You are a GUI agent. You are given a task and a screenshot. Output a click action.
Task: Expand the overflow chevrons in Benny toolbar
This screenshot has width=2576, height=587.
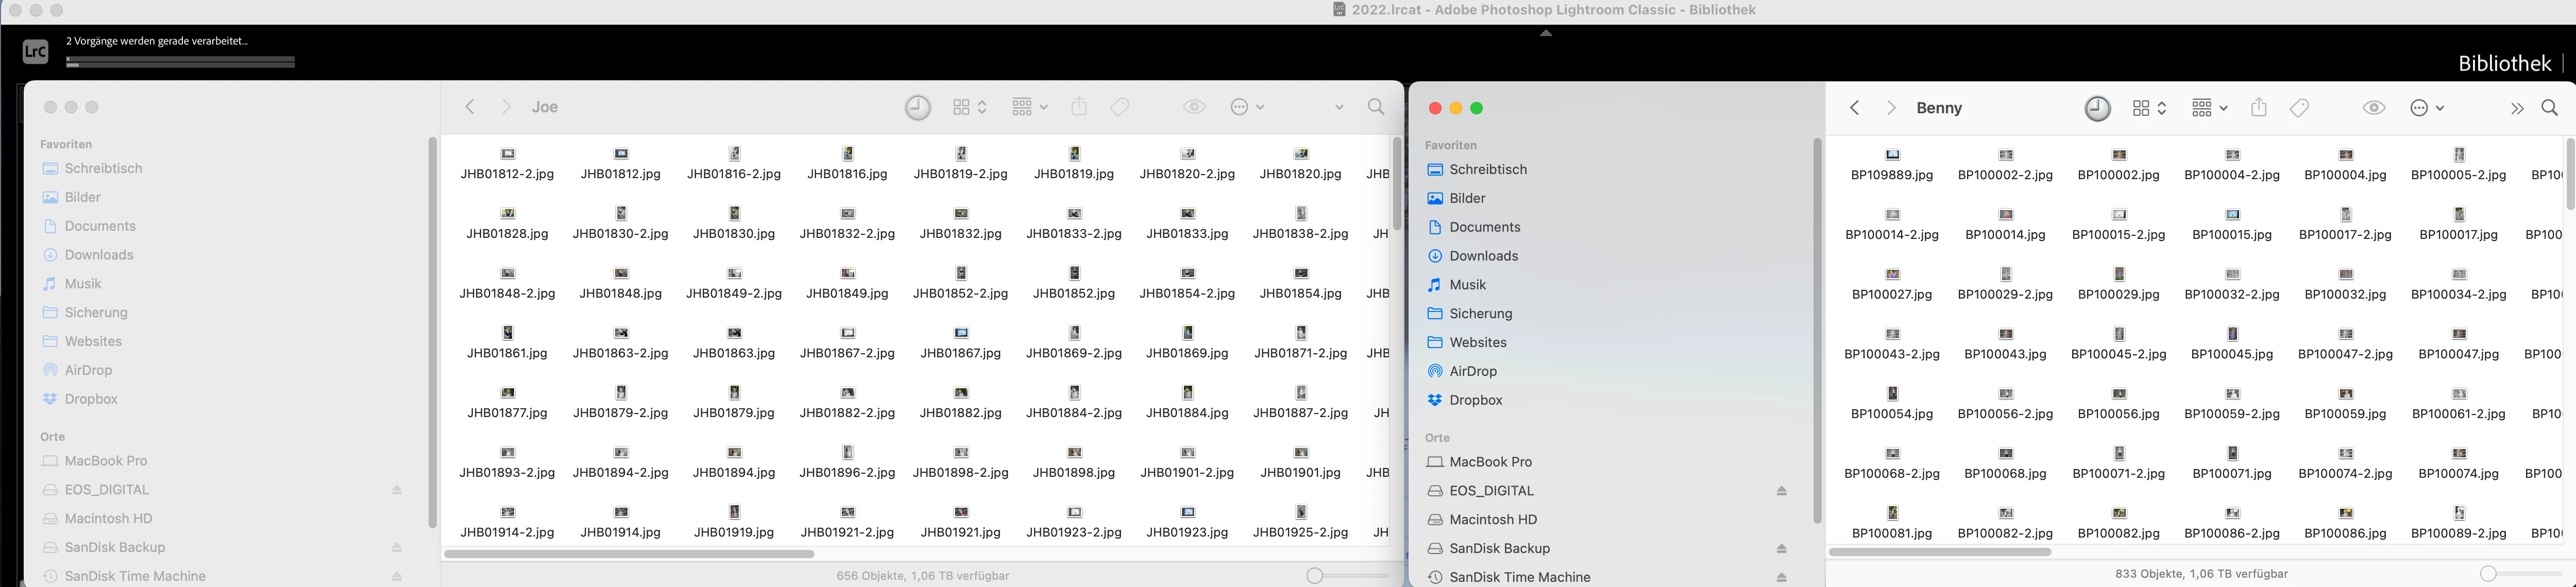[2516, 108]
